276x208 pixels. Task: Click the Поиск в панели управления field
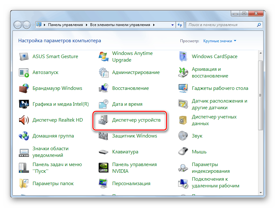pos(222,25)
